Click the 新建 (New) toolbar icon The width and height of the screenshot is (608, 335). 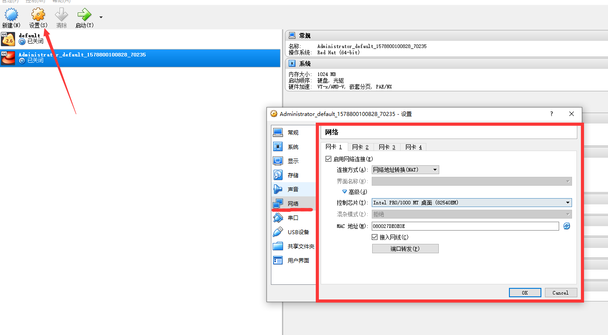[11, 16]
